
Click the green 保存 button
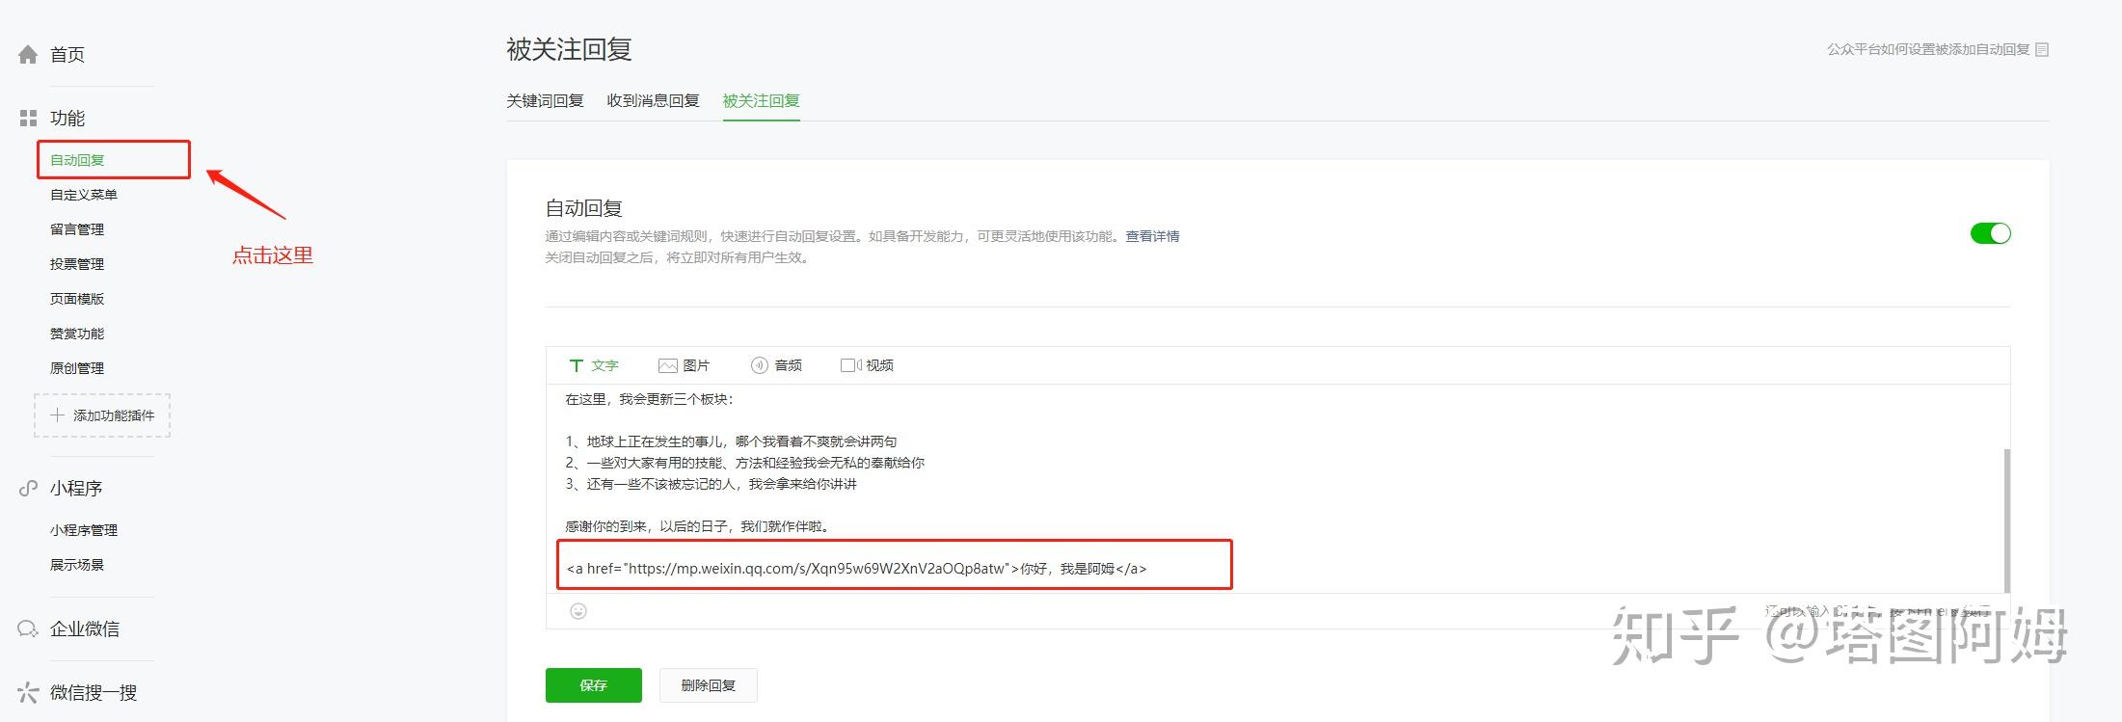(594, 685)
